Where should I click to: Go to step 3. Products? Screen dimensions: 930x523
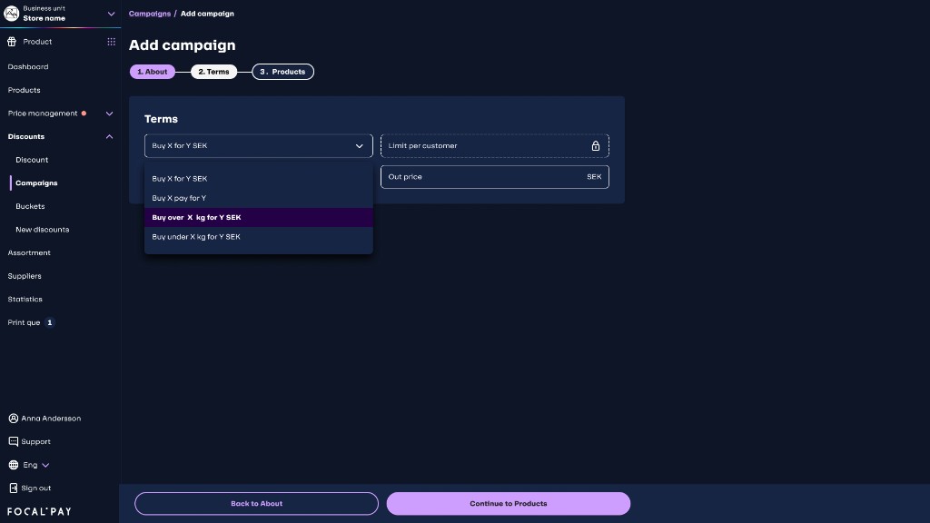point(283,72)
